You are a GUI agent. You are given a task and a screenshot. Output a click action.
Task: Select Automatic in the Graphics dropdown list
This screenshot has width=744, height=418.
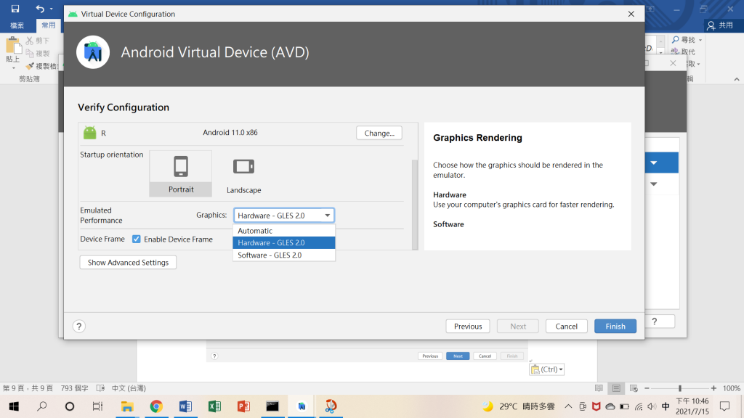pyautogui.click(x=284, y=231)
